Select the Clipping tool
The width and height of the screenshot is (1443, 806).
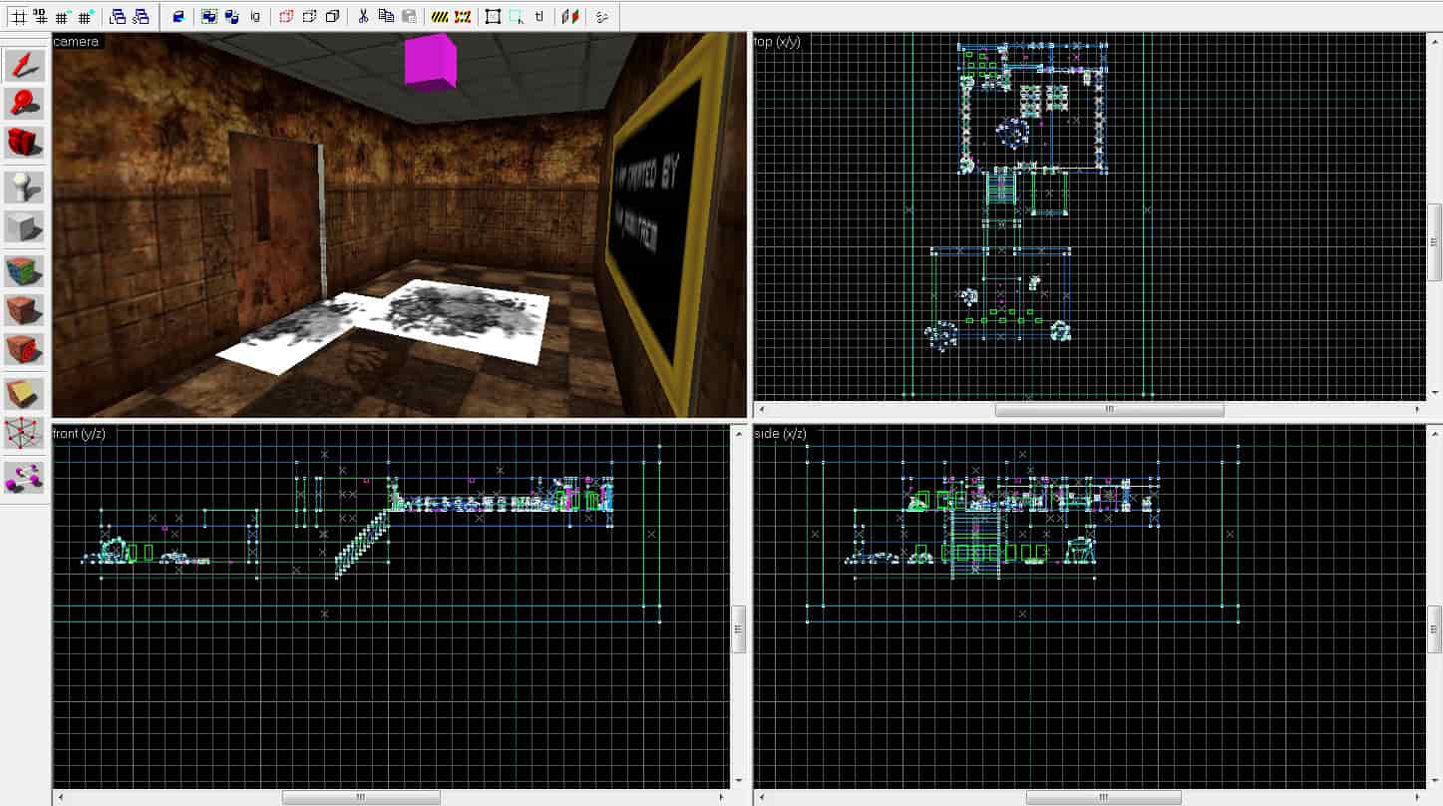click(x=24, y=394)
